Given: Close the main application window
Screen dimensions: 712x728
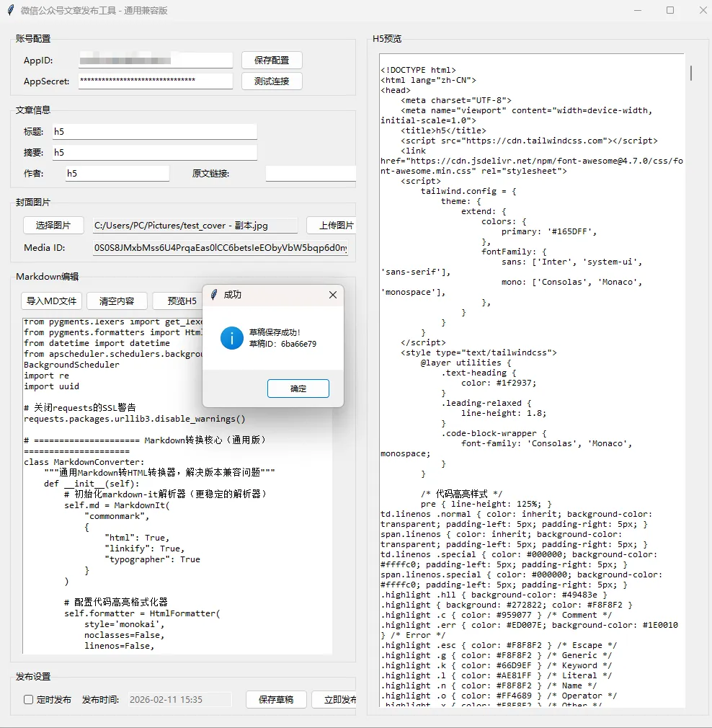Looking at the screenshot, I should click(703, 10).
